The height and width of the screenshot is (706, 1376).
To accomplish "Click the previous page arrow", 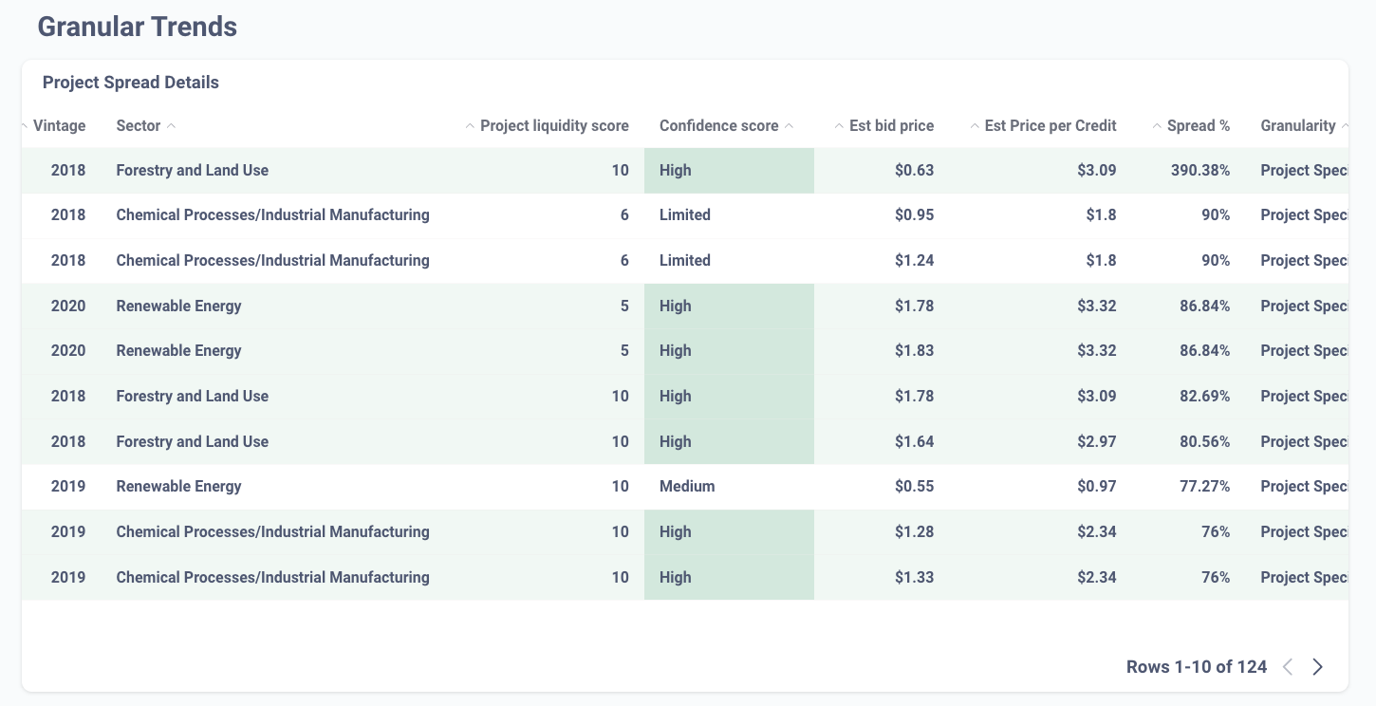I will tap(1288, 667).
